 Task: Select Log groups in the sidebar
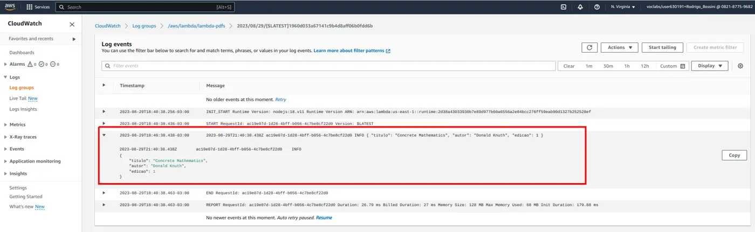pyautogui.click(x=22, y=87)
